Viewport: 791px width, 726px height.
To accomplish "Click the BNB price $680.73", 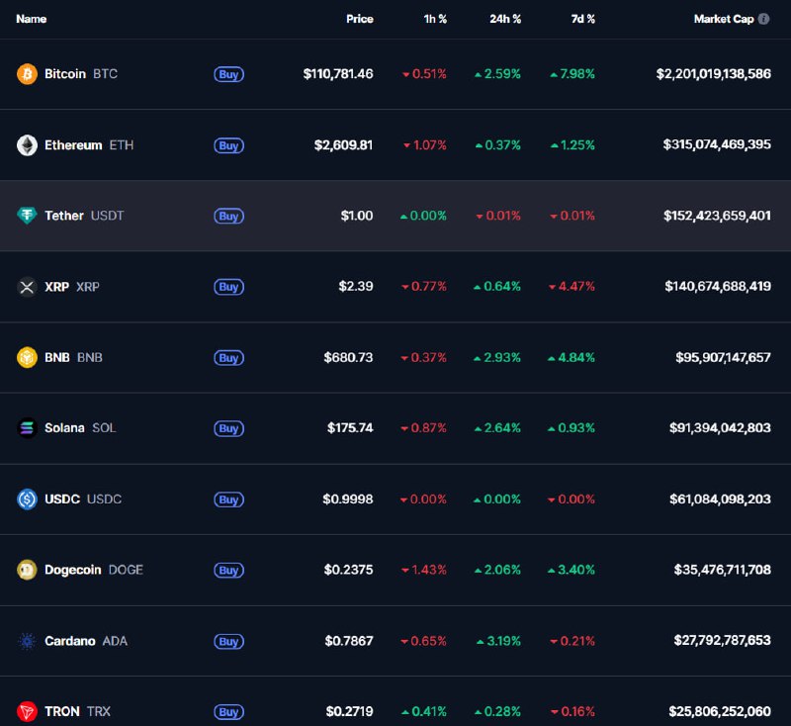I will coord(349,358).
